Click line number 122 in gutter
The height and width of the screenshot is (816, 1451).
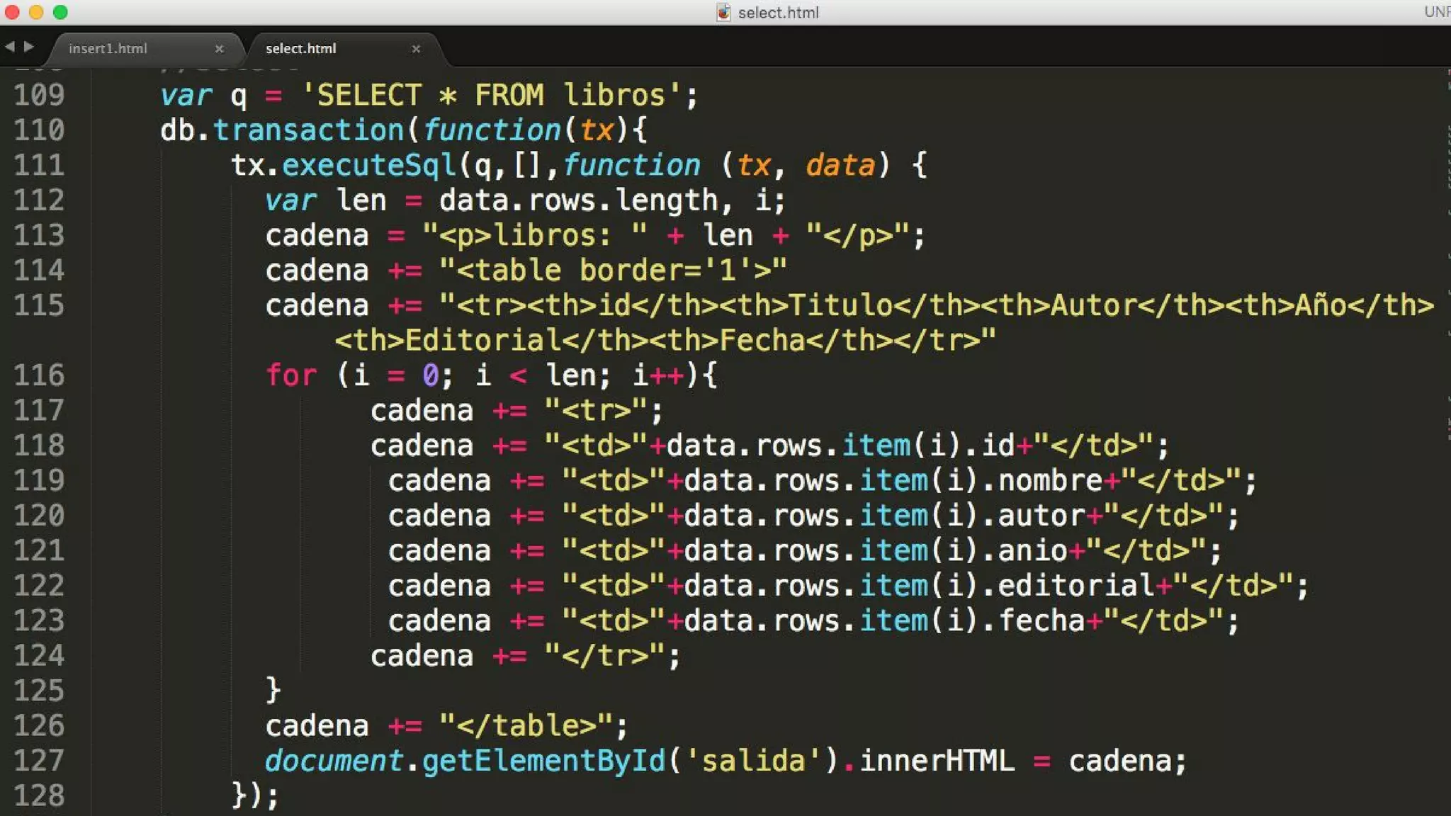click(x=39, y=586)
